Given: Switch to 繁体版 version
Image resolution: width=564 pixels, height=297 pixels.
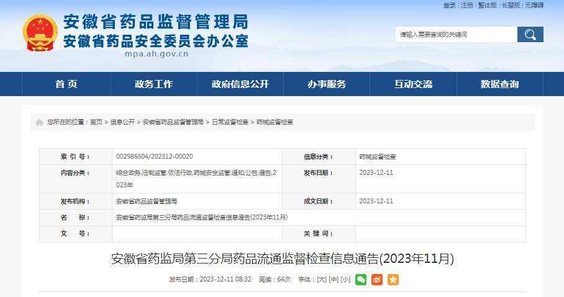Looking at the screenshot, I should click(x=488, y=6).
